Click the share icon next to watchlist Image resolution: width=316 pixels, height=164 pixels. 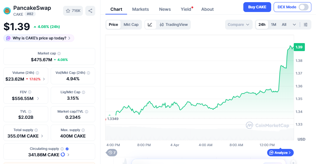pyautogui.click(x=90, y=11)
